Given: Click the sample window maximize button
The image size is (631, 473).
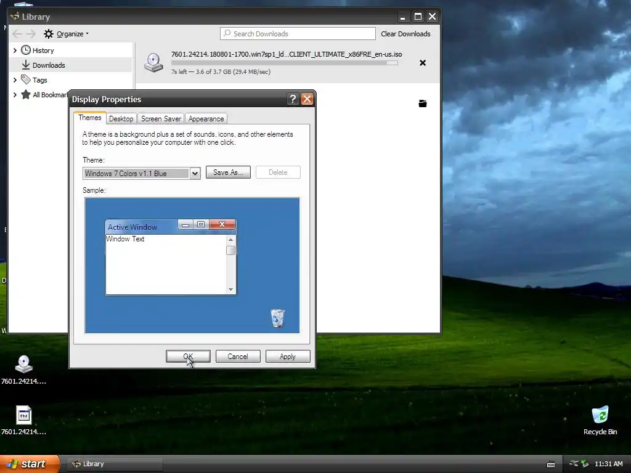Looking at the screenshot, I should (x=201, y=224).
